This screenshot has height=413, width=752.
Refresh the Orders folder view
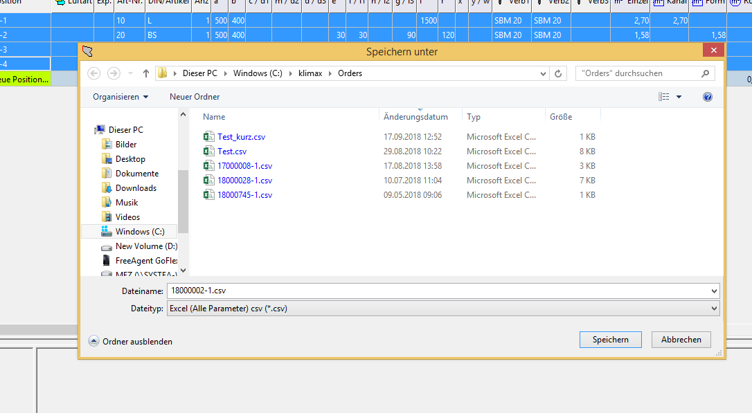[x=557, y=73]
